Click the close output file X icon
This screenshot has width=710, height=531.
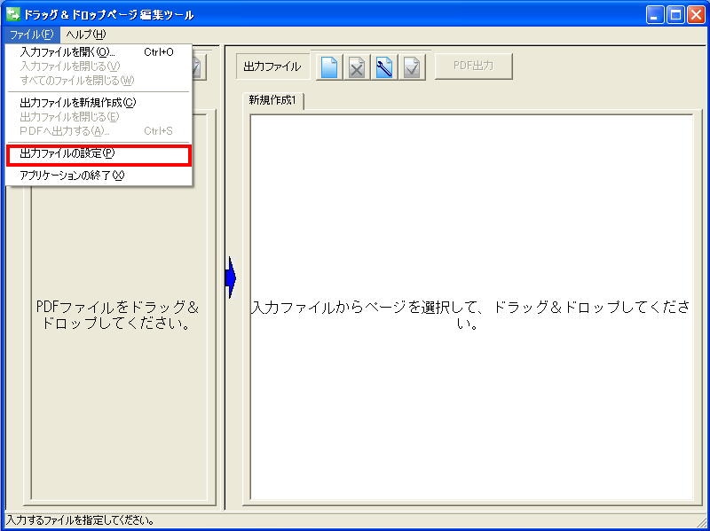click(x=357, y=67)
